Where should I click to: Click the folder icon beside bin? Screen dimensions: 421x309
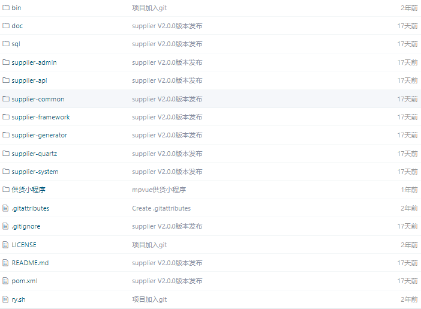point(6,8)
